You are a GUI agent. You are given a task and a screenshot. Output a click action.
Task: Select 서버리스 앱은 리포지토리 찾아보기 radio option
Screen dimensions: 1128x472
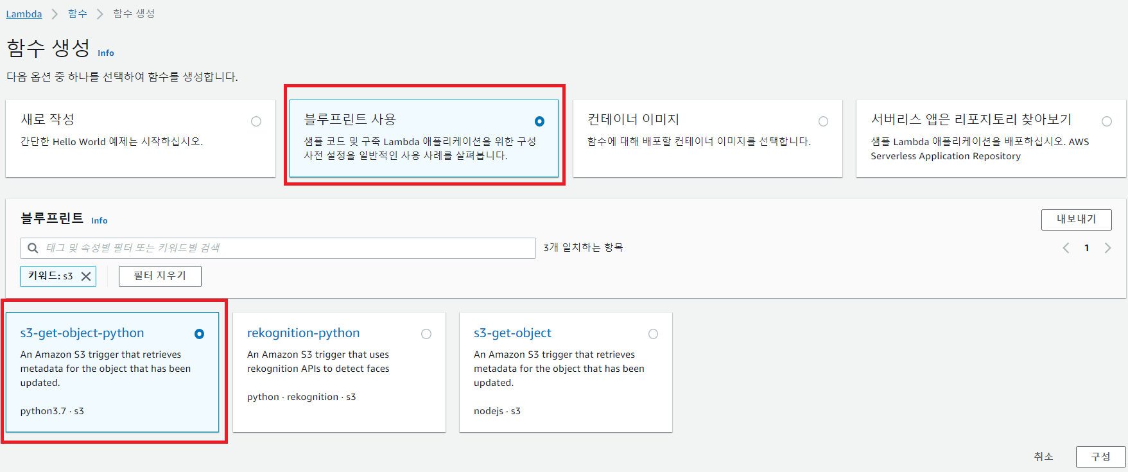click(x=1107, y=121)
